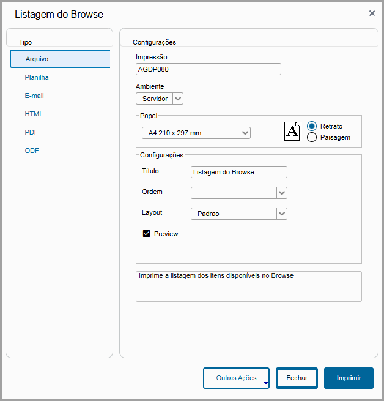Viewport: 384px width, 401px height.
Task: Choose Planilha output type
Action: (x=37, y=77)
